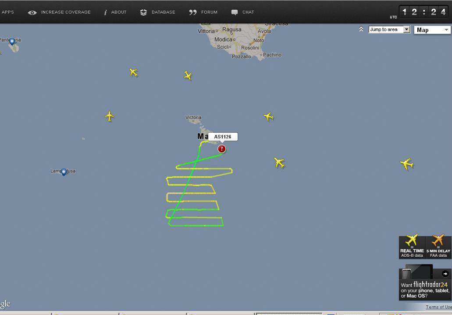
Task: Click the Pantelleria airport pin
Action: [x=12, y=42]
